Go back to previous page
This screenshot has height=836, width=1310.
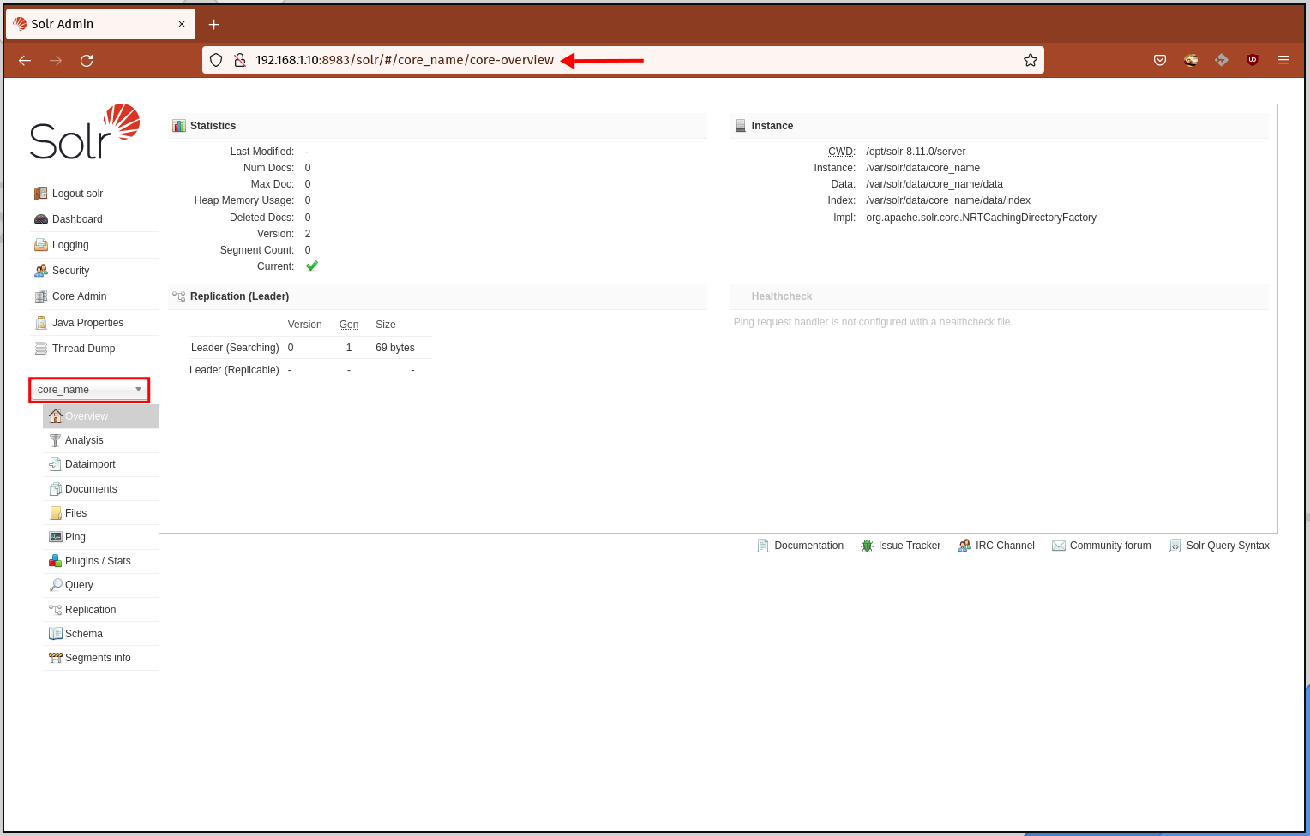tap(25, 60)
